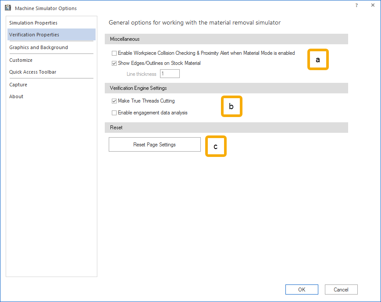This screenshot has width=381, height=302.
Task: Open the Customize page
Action: [21, 60]
